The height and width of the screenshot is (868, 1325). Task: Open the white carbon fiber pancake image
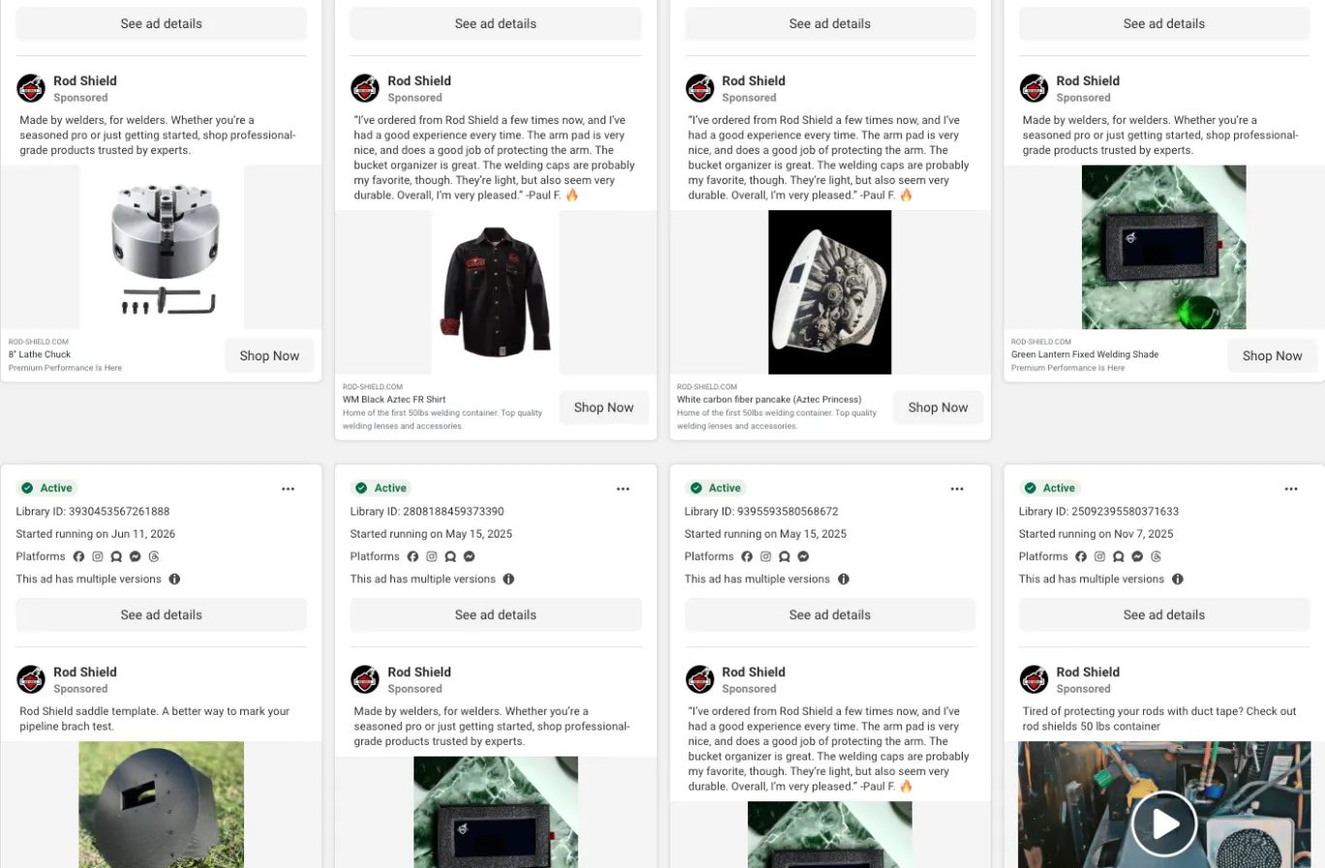pyautogui.click(x=830, y=293)
